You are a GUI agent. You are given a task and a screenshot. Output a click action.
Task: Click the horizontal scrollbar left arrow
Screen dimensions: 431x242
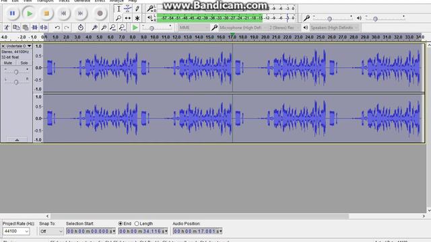[x=48, y=216]
